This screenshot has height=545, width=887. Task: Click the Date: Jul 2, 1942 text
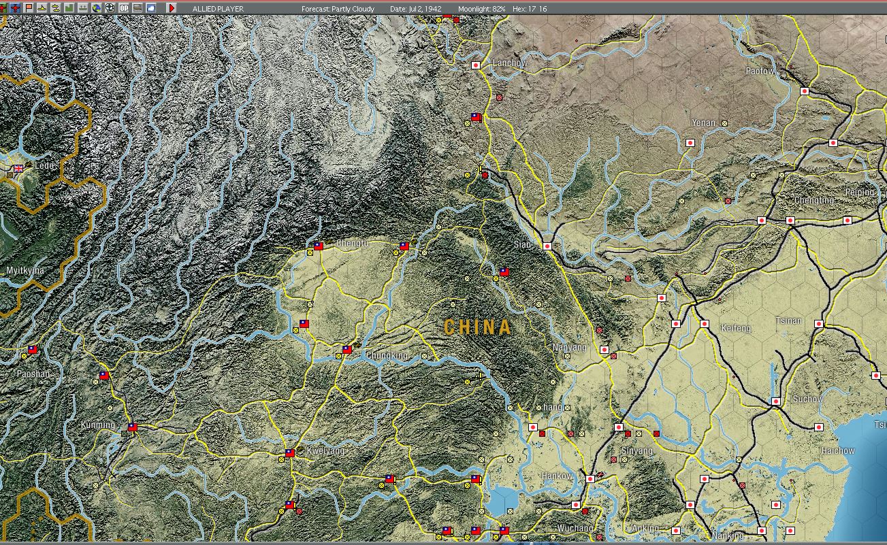[416, 9]
